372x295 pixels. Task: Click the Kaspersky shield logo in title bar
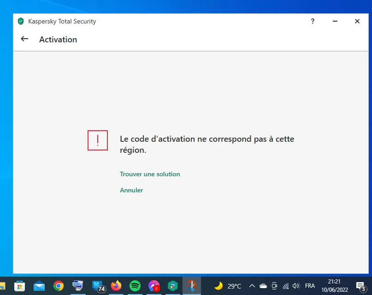coord(21,21)
